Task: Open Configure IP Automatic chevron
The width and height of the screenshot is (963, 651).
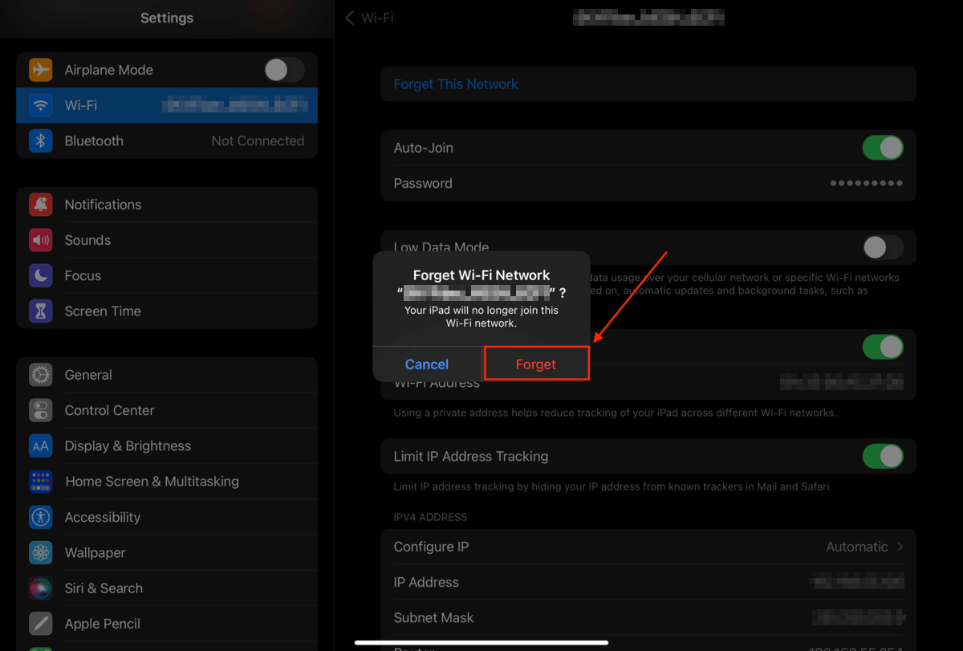Action: [x=900, y=547]
